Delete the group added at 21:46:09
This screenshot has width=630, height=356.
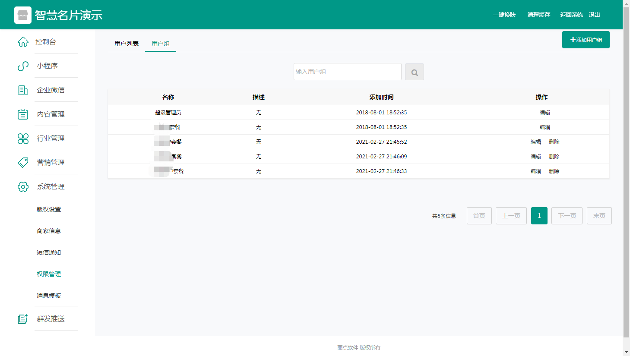coord(554,157)
